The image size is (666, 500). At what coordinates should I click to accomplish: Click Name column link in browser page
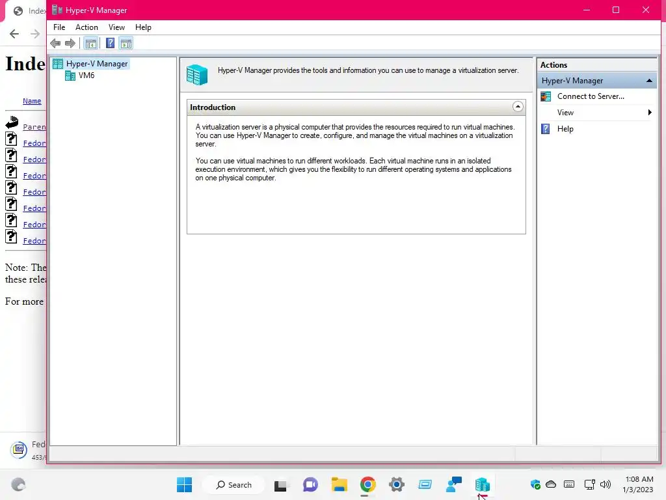click(x=32, y=101)
